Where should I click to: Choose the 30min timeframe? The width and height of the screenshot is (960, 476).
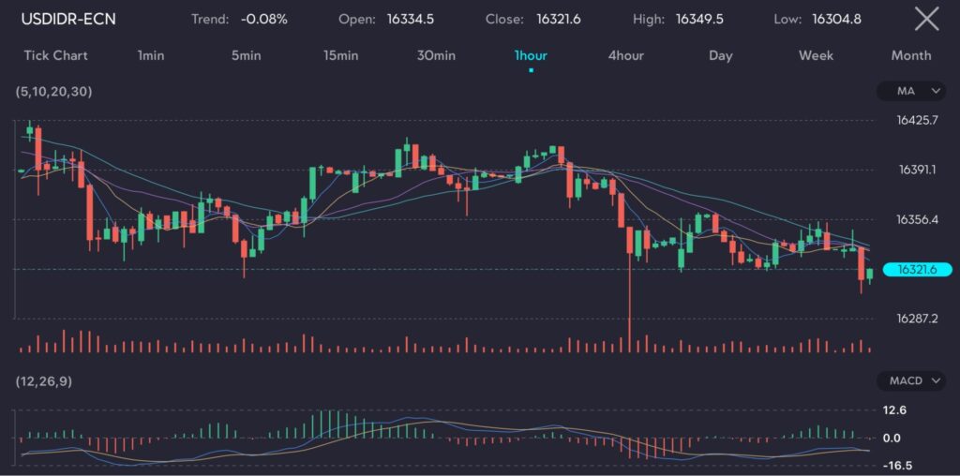(x=436, y=55)
